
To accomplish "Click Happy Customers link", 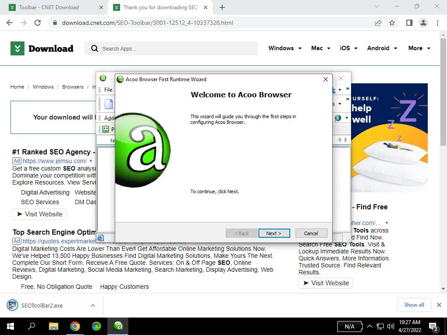I will coord(124,287).
